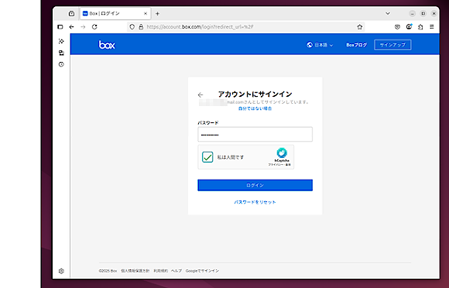449x288 pixels.
Task: Open 利用規約 footer link
Action: [x=161, y=271]
